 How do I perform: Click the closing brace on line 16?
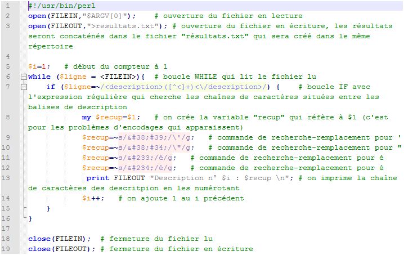30,218
